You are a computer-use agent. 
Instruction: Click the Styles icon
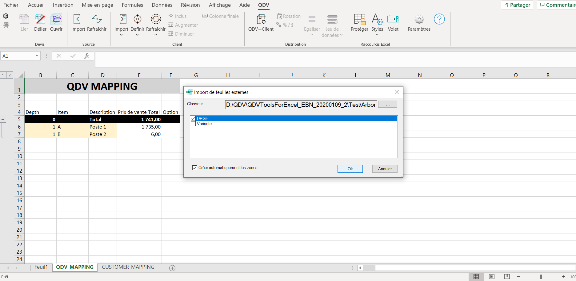[377, 19]
